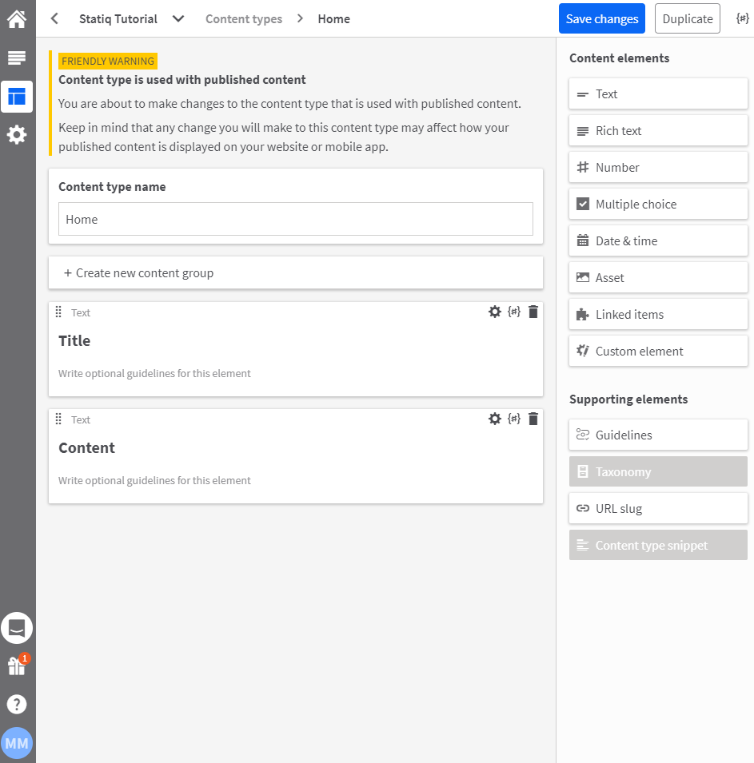Show content type codename using top {#} icon
Viewport: 754px width, 763px height.
742,18
